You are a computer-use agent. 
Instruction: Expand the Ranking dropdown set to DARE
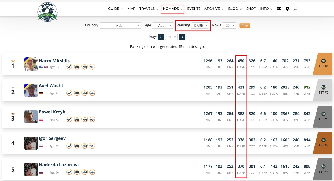coord(200,26)
